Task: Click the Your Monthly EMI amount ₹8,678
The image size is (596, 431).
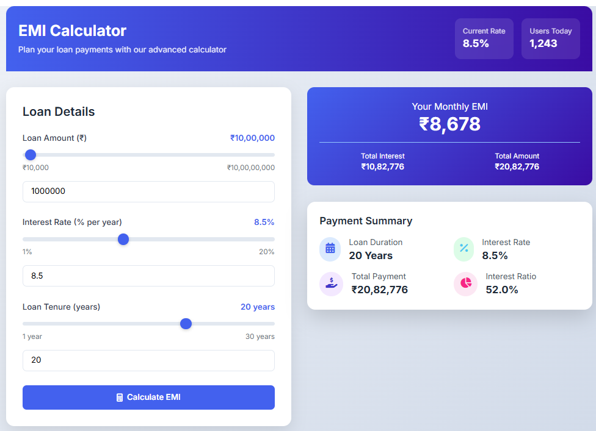Action: (x=449, y=124)
